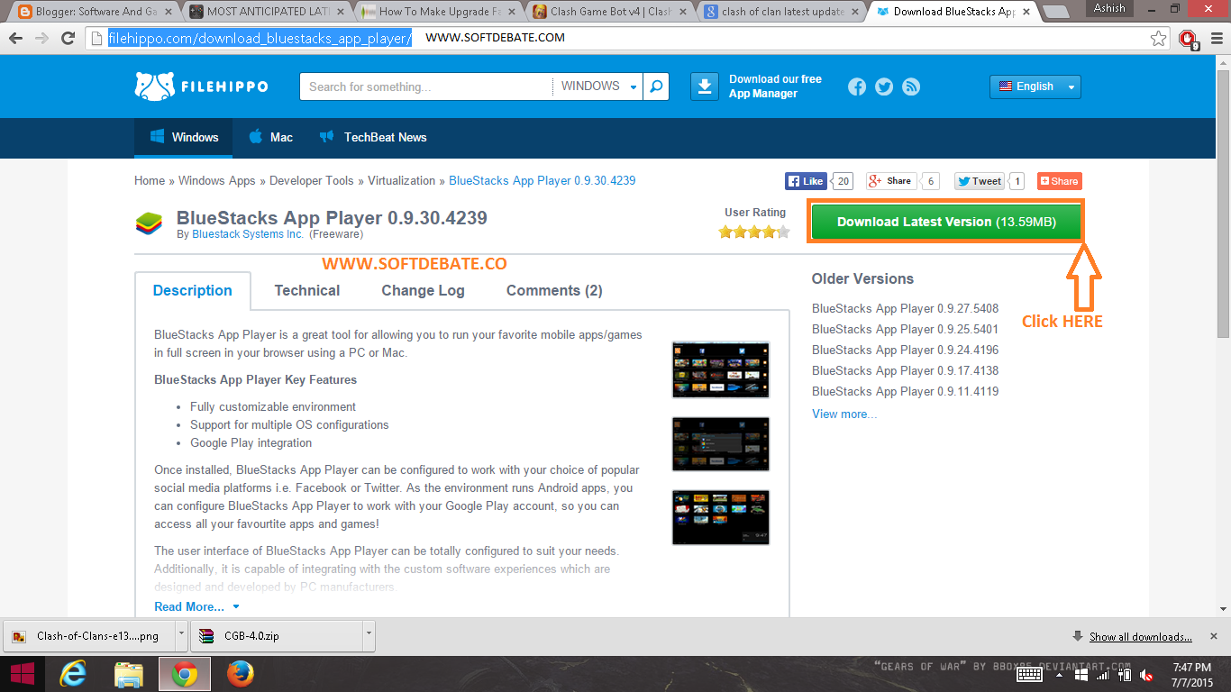1231x692 pixels.
Task: Click Chrome icon on taskbar
Action: click(x=185, y=674)
